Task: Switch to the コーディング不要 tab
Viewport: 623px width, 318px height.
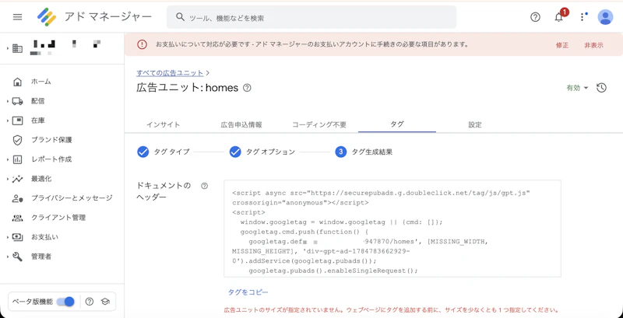Action: (319, 124)
